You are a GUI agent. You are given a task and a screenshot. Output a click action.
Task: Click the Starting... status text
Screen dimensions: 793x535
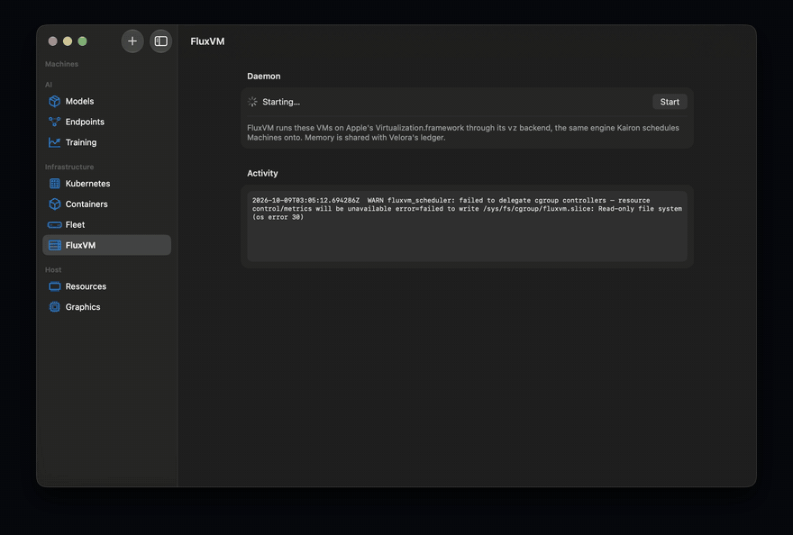click(x=281, y=102)
